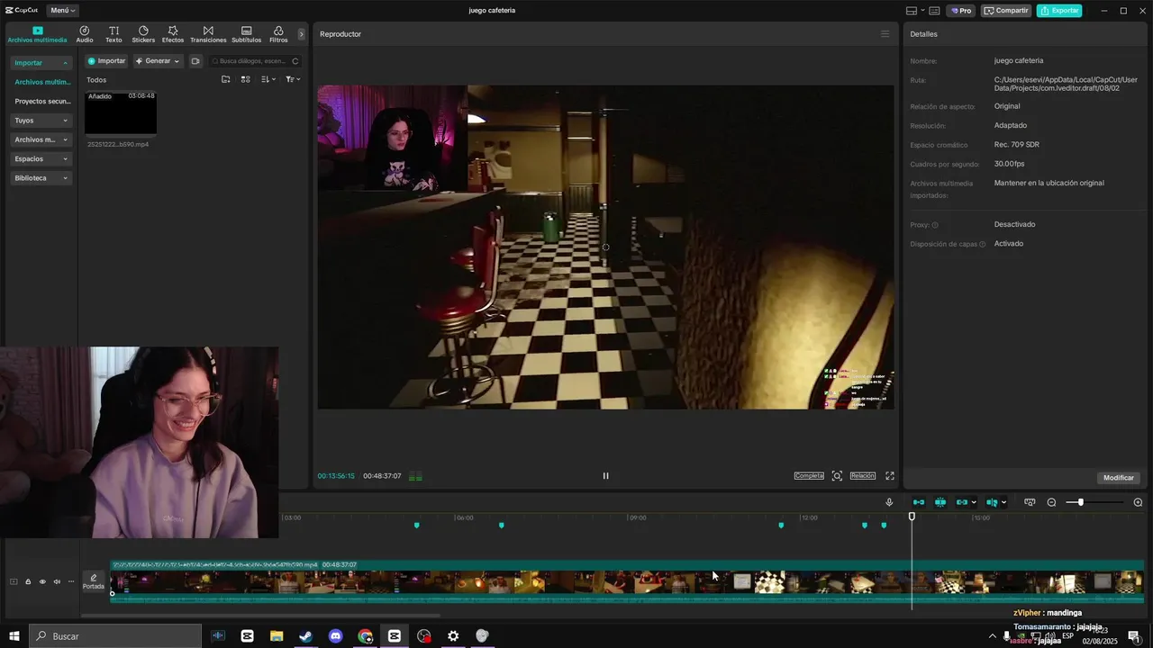The width and height of the screenshot is (1153, 648).
Task: Click the playhead handle on timeline ruler
Action: [x=912, y=517]
